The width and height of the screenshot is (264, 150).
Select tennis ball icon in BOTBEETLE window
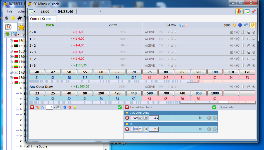[13, 18]
